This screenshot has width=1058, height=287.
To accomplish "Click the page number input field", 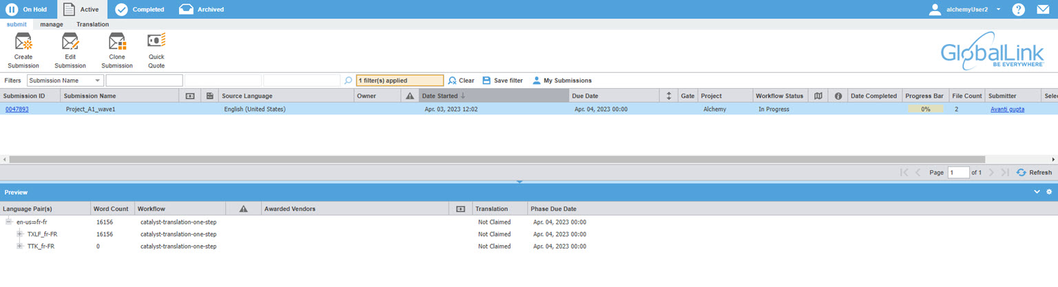I will [958, 173].
